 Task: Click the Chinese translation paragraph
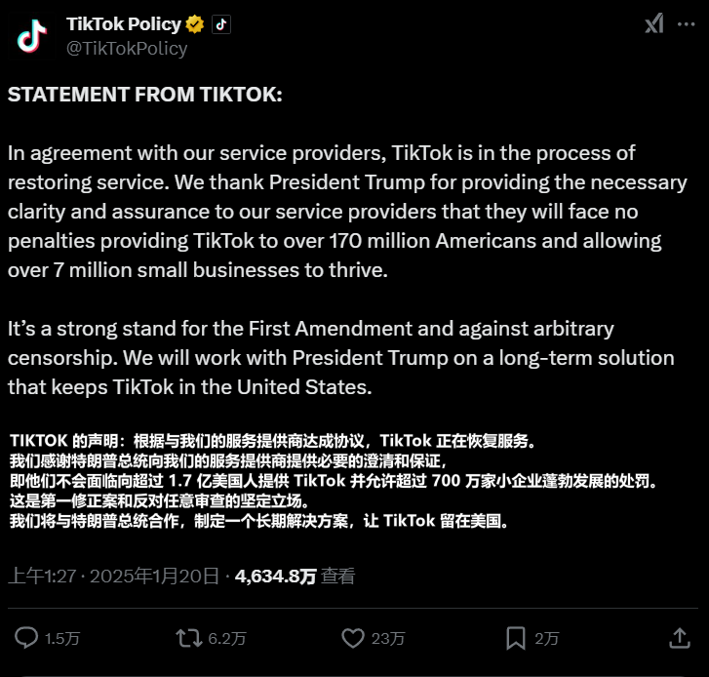click(x=332, y=478)
